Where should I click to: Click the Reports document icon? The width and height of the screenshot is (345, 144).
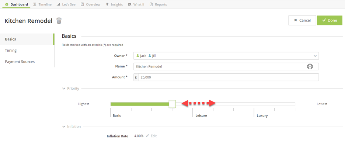pyautogui.click(x=151, y=4)
